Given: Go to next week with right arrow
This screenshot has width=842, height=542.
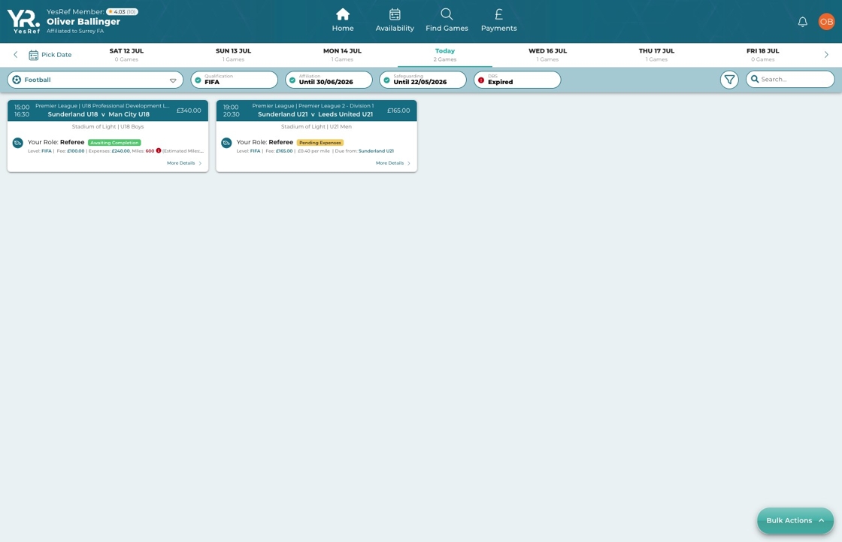Looking at the screenshot, I should click(x=826, y=54).
